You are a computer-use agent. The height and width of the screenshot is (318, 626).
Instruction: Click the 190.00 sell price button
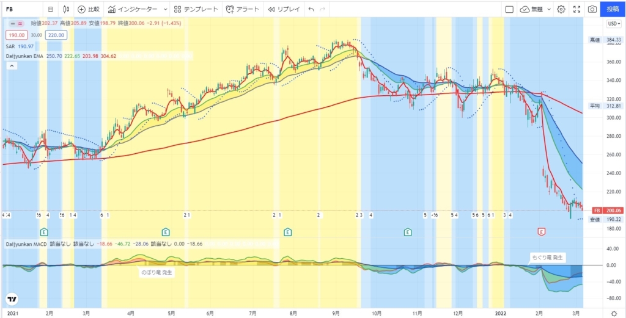point(16,35)
